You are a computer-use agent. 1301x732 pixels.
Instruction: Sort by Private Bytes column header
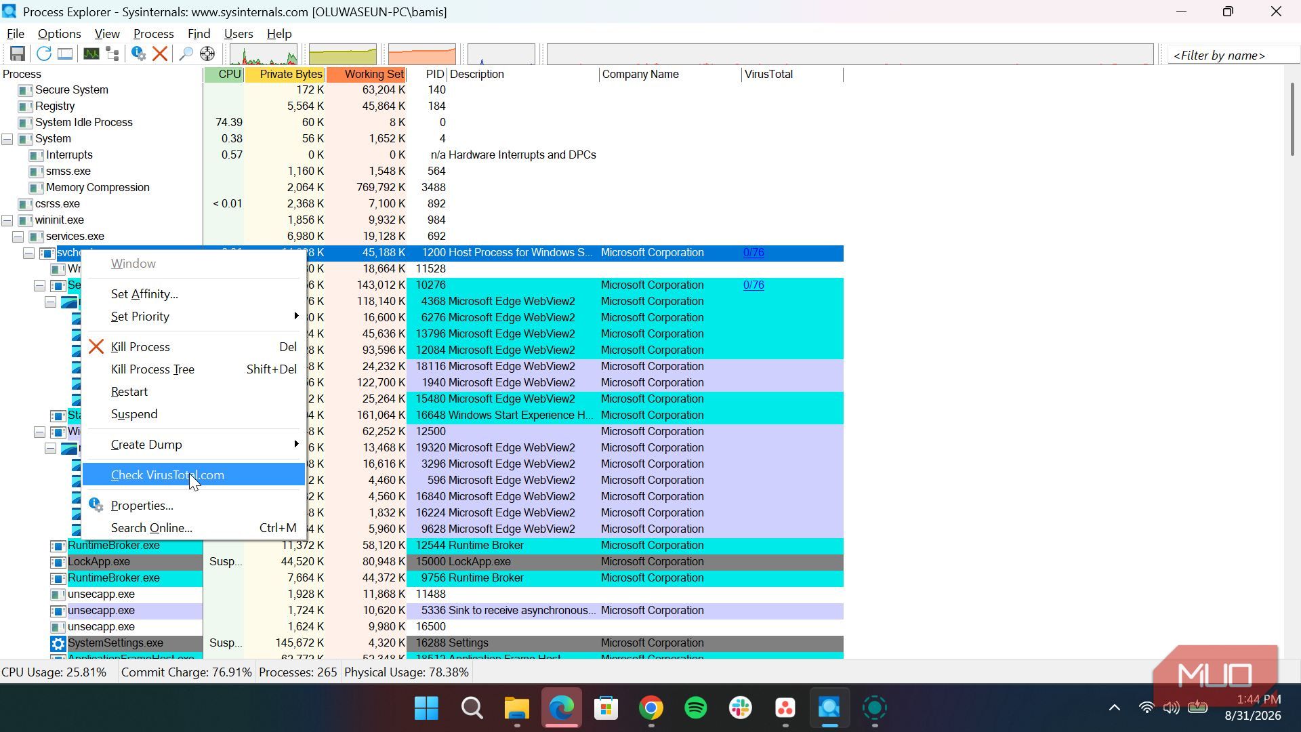(285, 75)
